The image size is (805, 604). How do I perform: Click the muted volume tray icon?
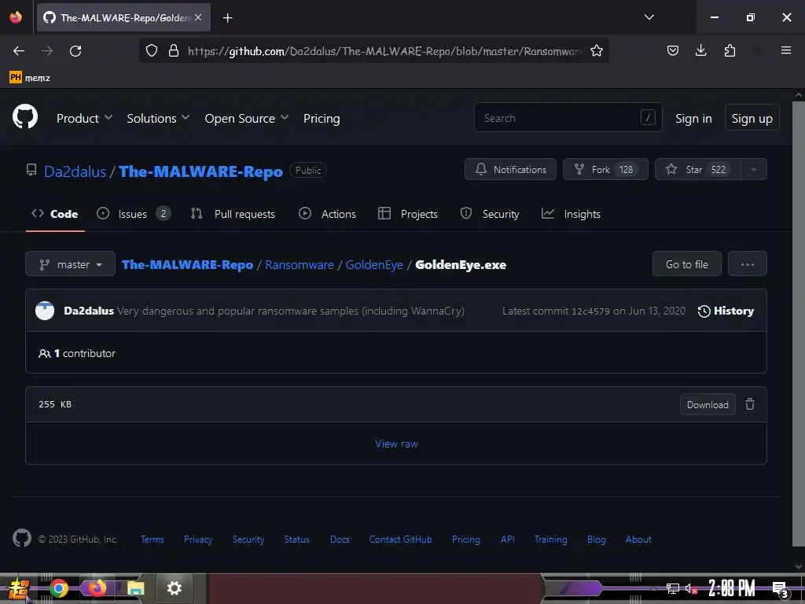[692, 588]
